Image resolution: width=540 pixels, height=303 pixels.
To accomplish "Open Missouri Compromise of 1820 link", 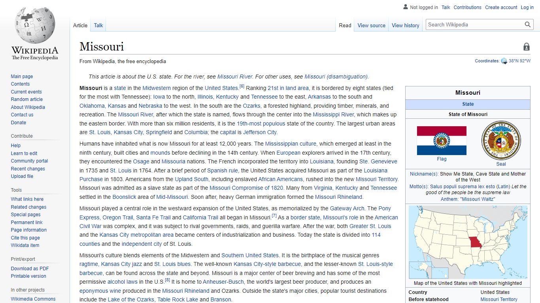I will (246, 188).
